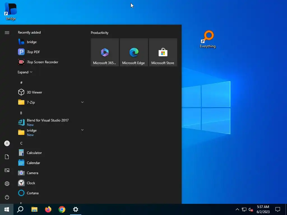The image size is (287, 215).
Task: Click the # letter header
Action: click(x=21, y=83)
